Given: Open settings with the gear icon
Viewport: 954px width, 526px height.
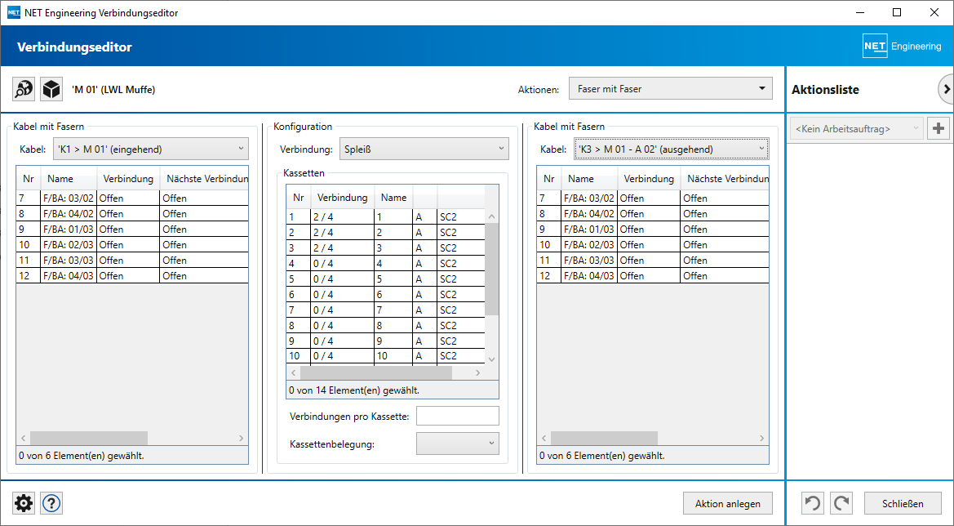Looking at the screenshot, I should click(24, 503).
